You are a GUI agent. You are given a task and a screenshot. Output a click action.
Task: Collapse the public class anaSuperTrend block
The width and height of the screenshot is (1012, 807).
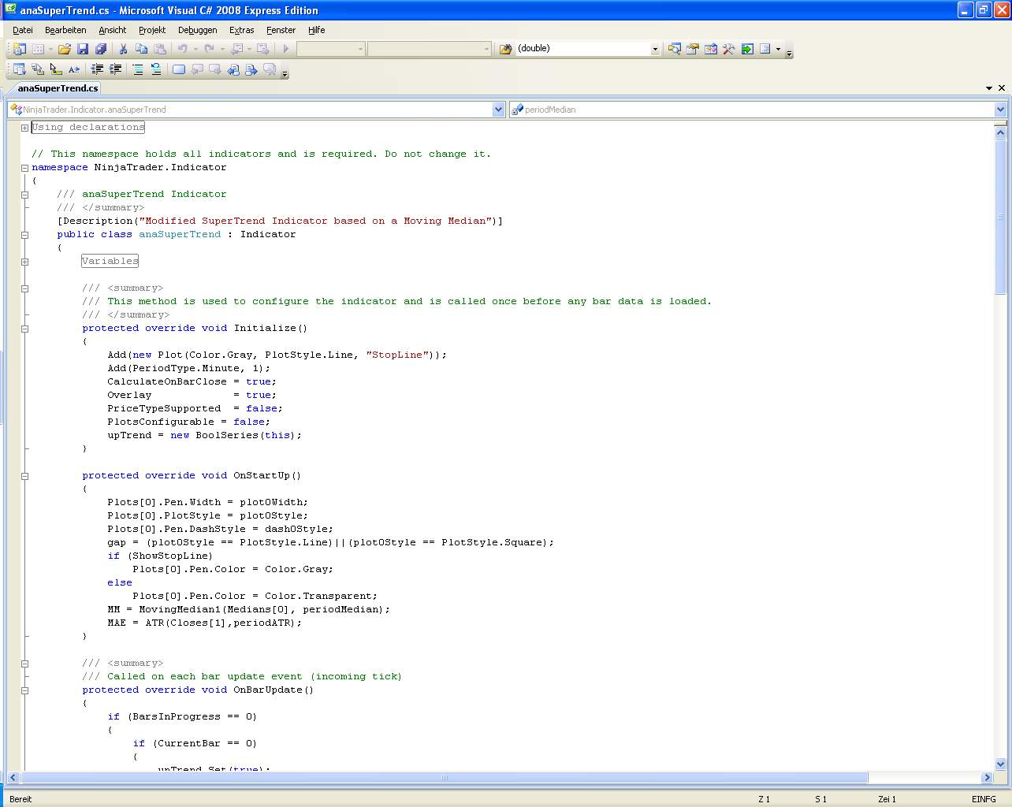coord(24,235)
